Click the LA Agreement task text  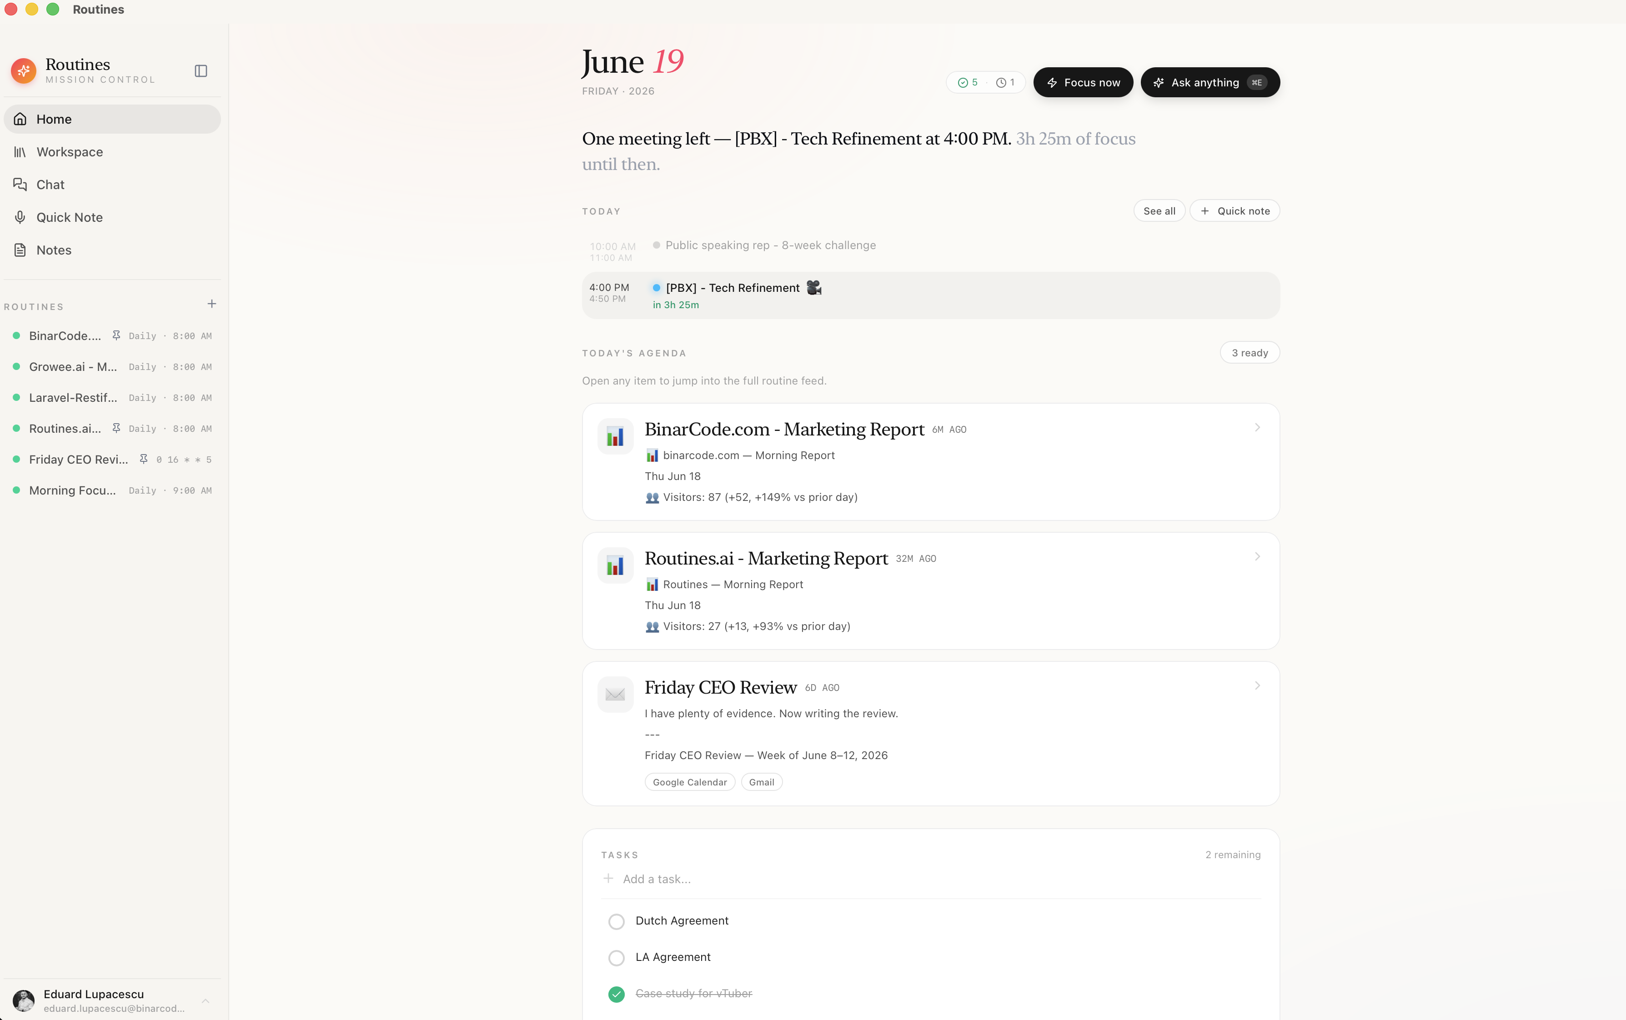[x=672, y=957]
